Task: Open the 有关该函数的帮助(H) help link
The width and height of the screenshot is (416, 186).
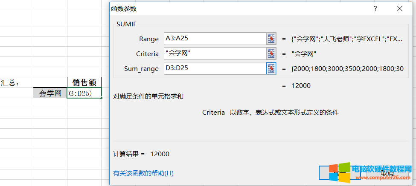Action: 143,173
